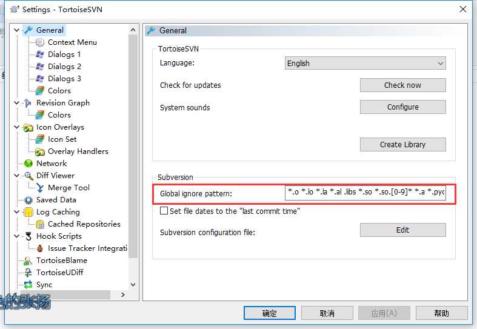Enable Set file dates to last commit time
The width and height of the screenshot is (477, 329).
coord(164,211)
